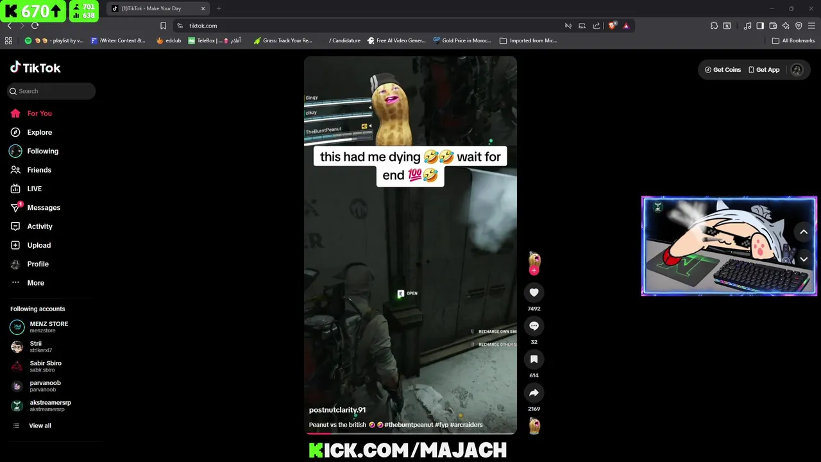The width and height of the screenshot is (821, 462).
Task: Go to the Following feed
Action: click(34, 151)
